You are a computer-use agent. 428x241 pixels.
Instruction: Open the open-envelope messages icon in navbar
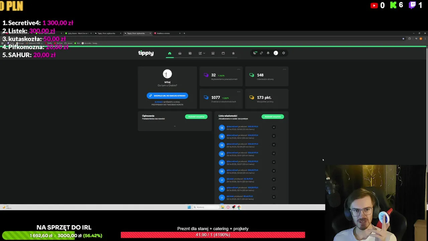click(180, 53)
